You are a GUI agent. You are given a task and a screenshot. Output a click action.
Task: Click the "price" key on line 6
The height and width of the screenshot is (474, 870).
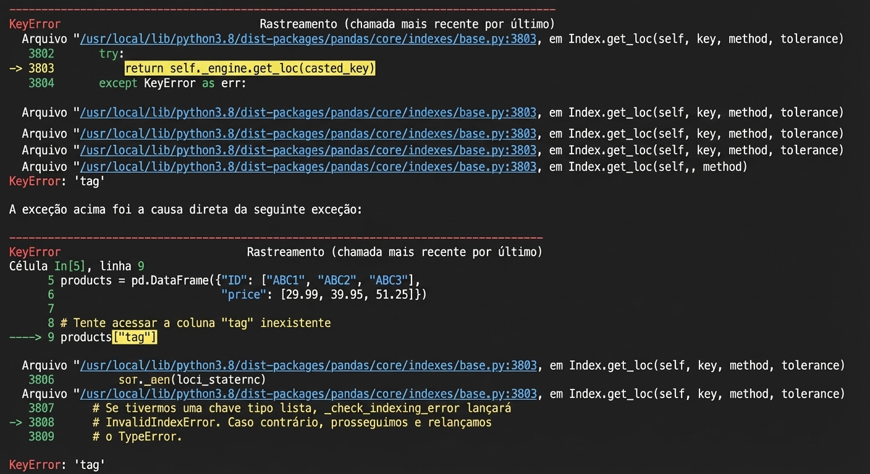[243, 294]
